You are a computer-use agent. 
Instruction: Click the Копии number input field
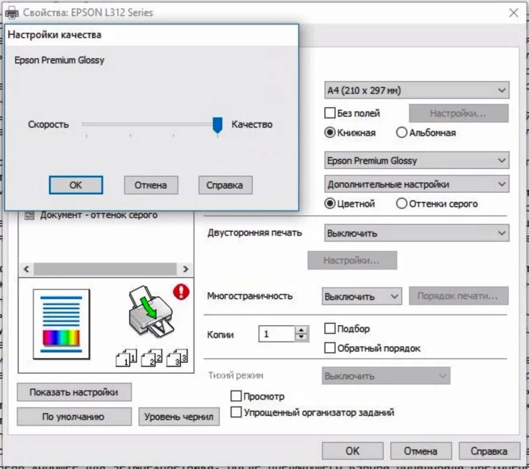tap(276, 334)
